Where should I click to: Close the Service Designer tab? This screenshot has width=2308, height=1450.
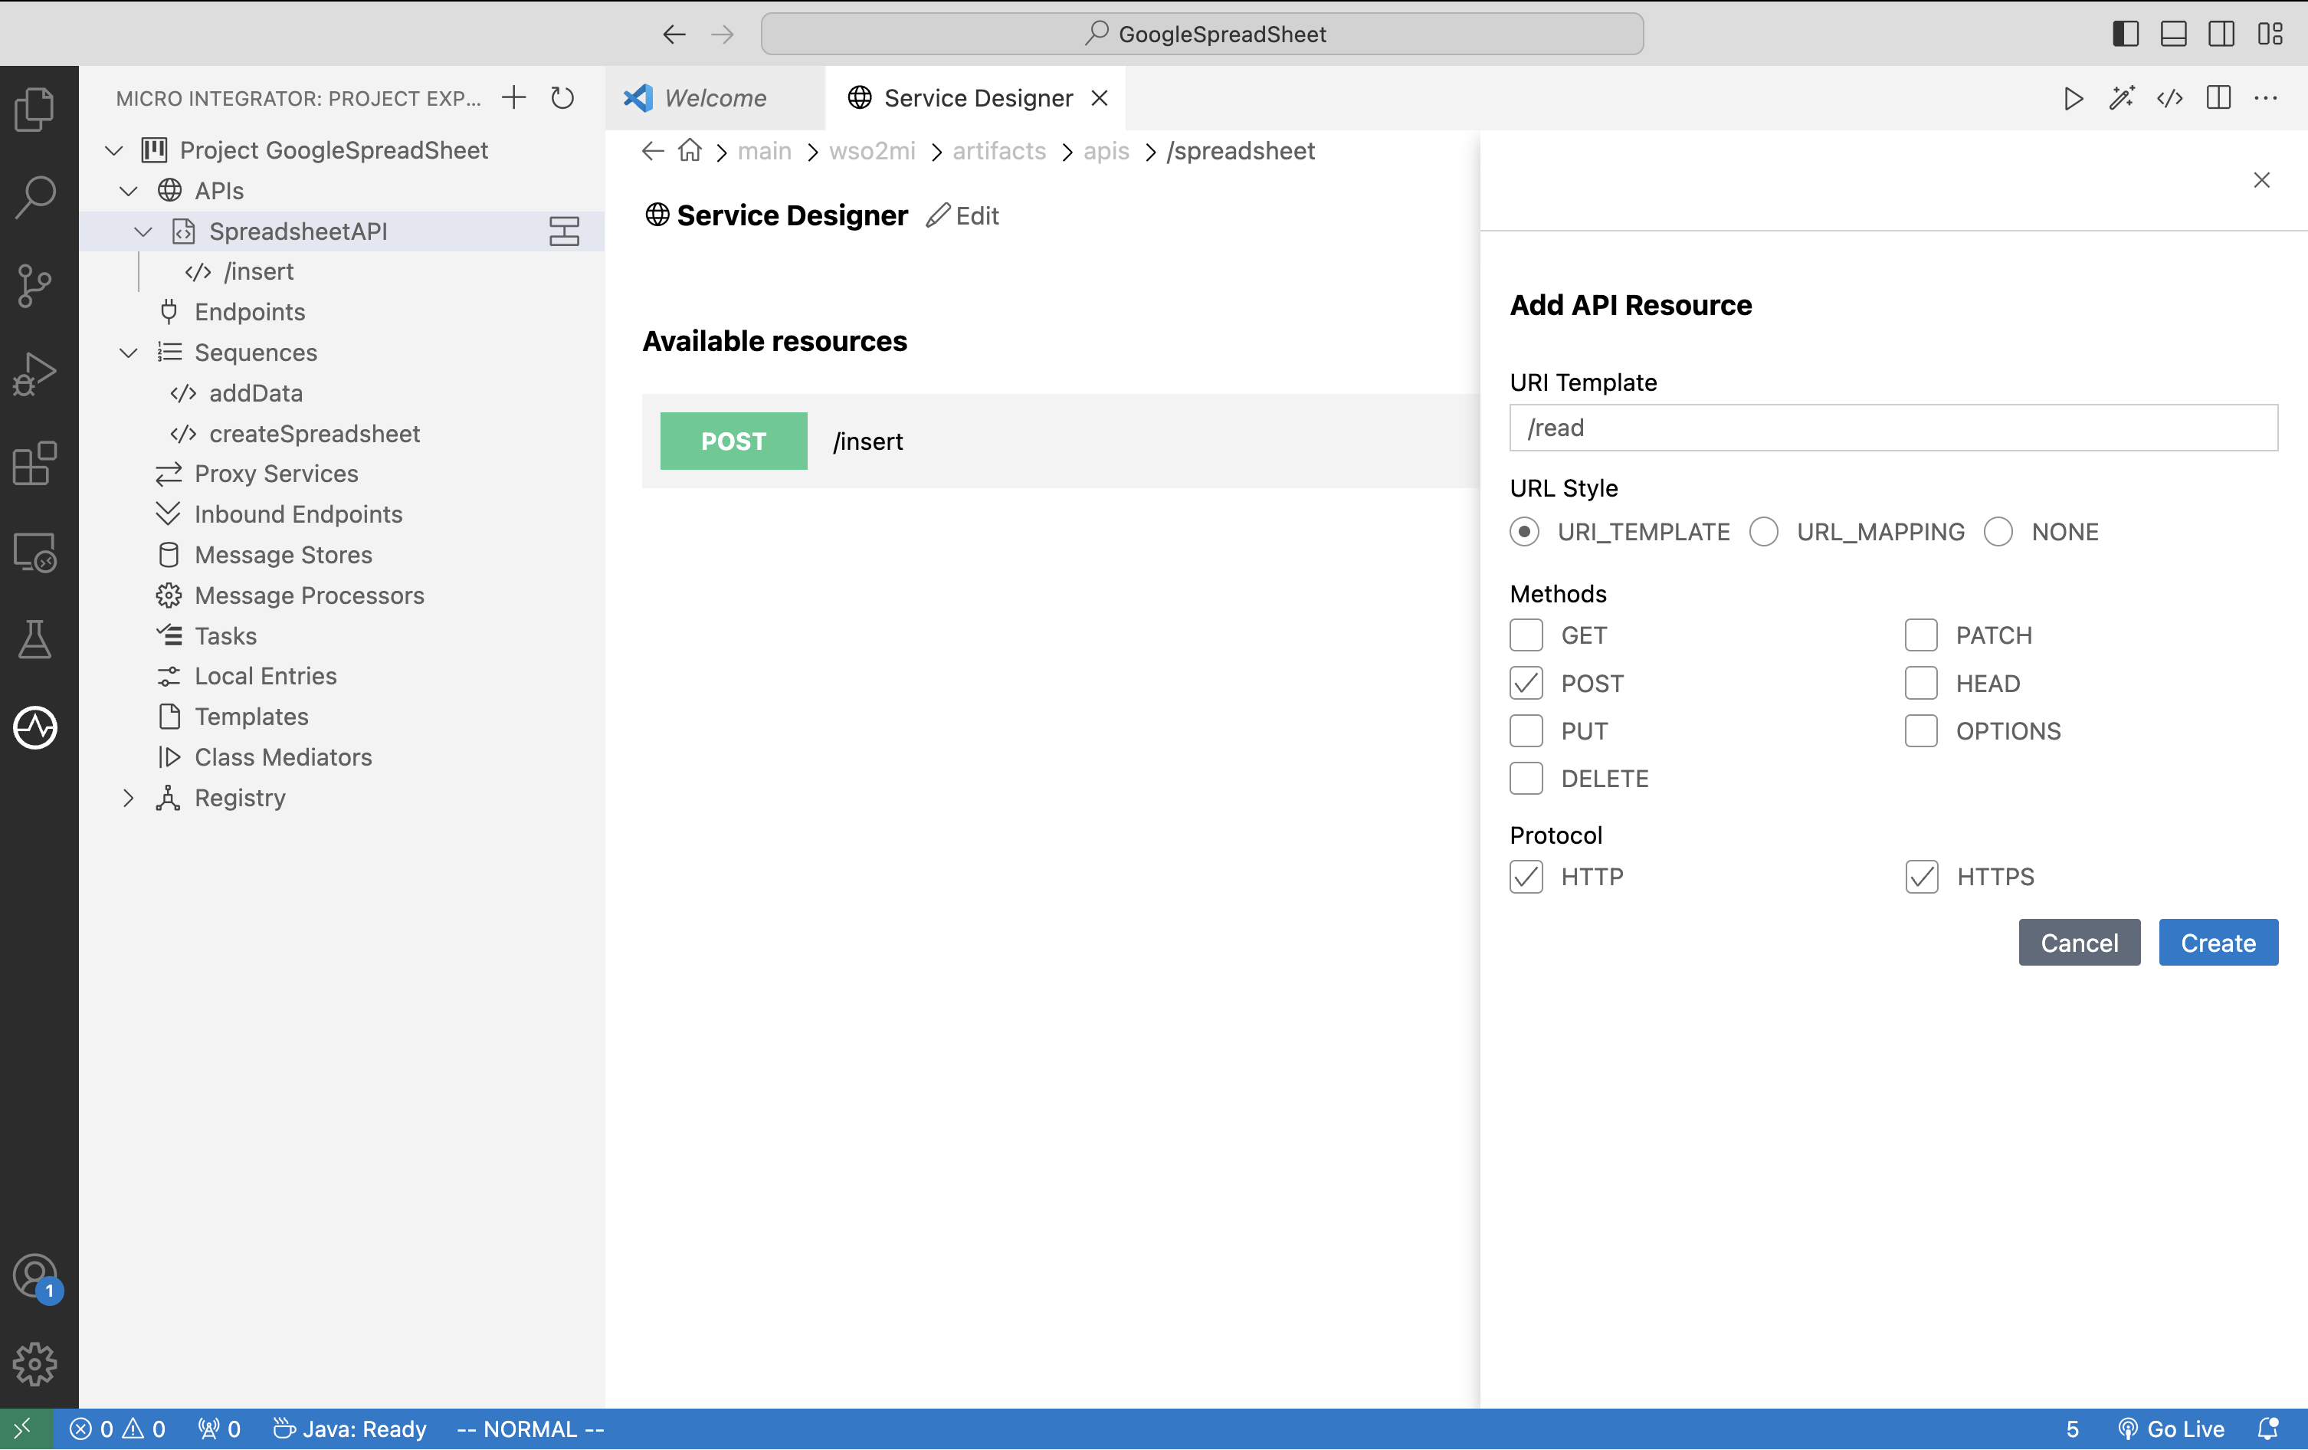point(1100,98)
